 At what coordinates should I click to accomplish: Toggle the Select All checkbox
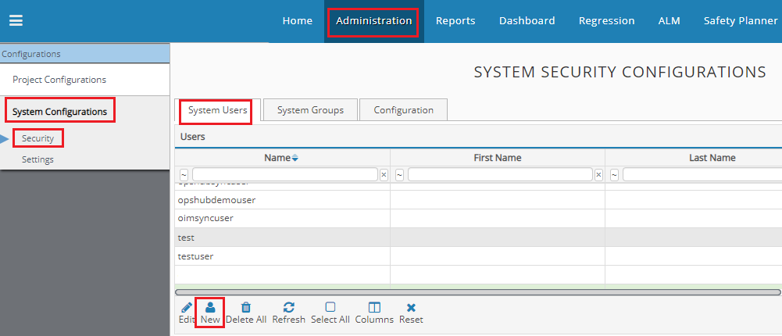pyautogui.click(x=330, y=308)
